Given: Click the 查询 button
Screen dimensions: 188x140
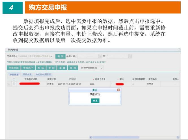Looking at the screenshot, I should [x=73, y=68].
